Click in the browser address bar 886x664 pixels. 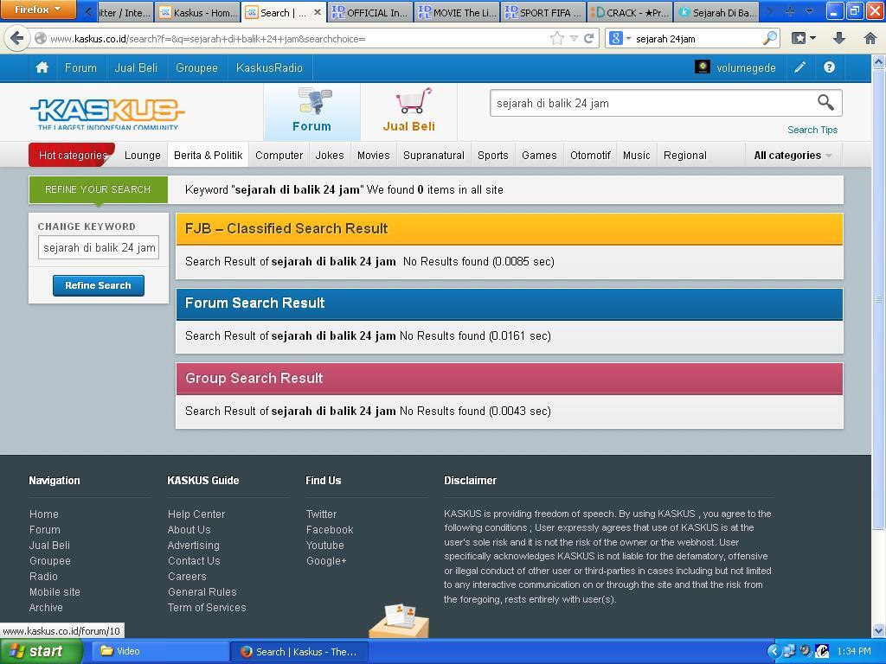pos(299,38)
